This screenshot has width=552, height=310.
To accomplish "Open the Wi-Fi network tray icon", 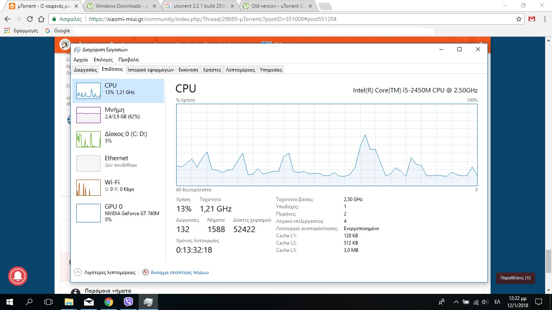I will tap(476, 302).
